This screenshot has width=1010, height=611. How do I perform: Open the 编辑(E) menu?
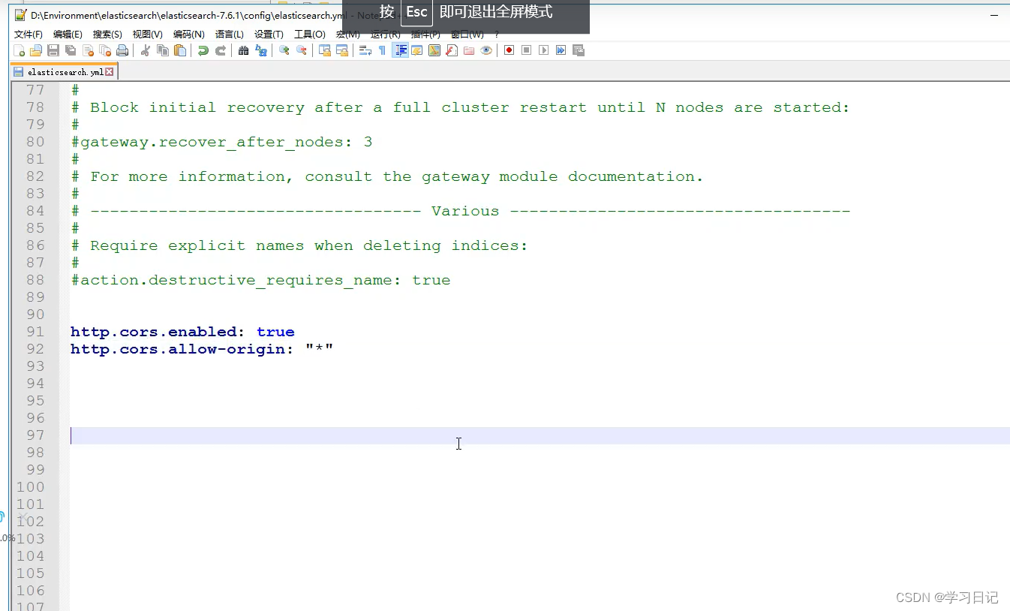coord(68,35)
